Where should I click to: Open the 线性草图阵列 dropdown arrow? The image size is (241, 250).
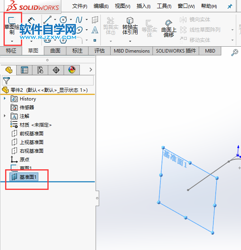(x=232, y=30)
